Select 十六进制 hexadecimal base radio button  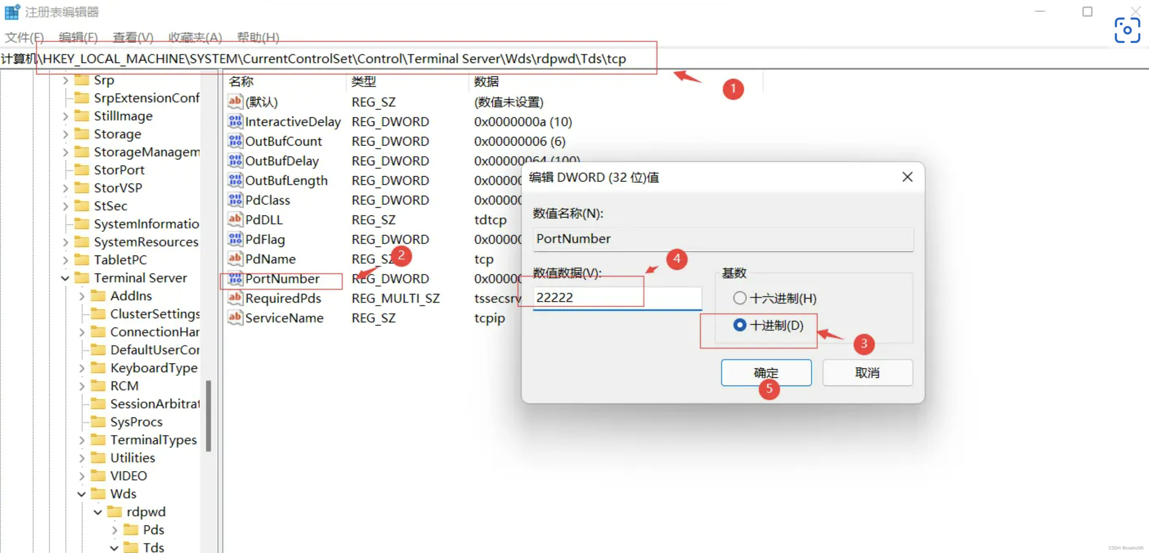[x=740, y=298]
